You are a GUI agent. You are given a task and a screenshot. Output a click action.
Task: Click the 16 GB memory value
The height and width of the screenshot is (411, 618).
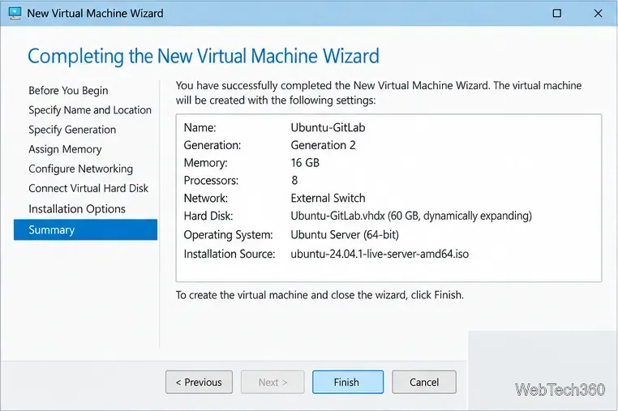click(305, 163)
